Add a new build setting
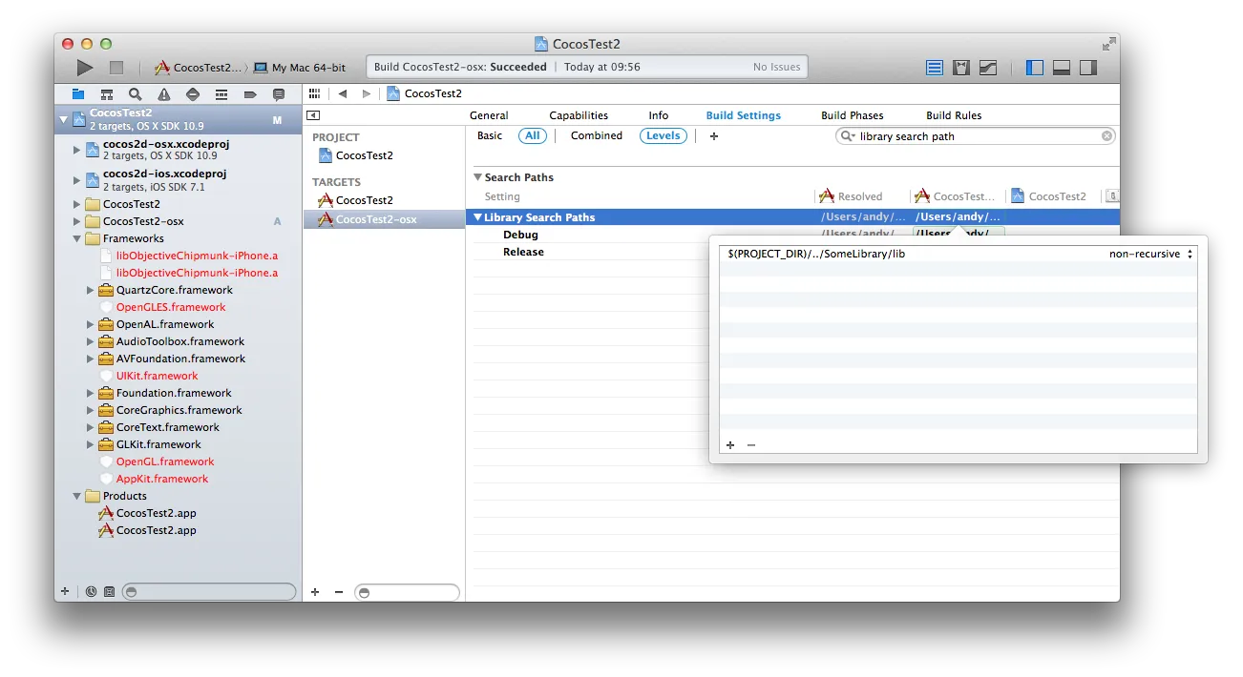The height and width of the screenshot is (677, 1243). coord(713,136)
